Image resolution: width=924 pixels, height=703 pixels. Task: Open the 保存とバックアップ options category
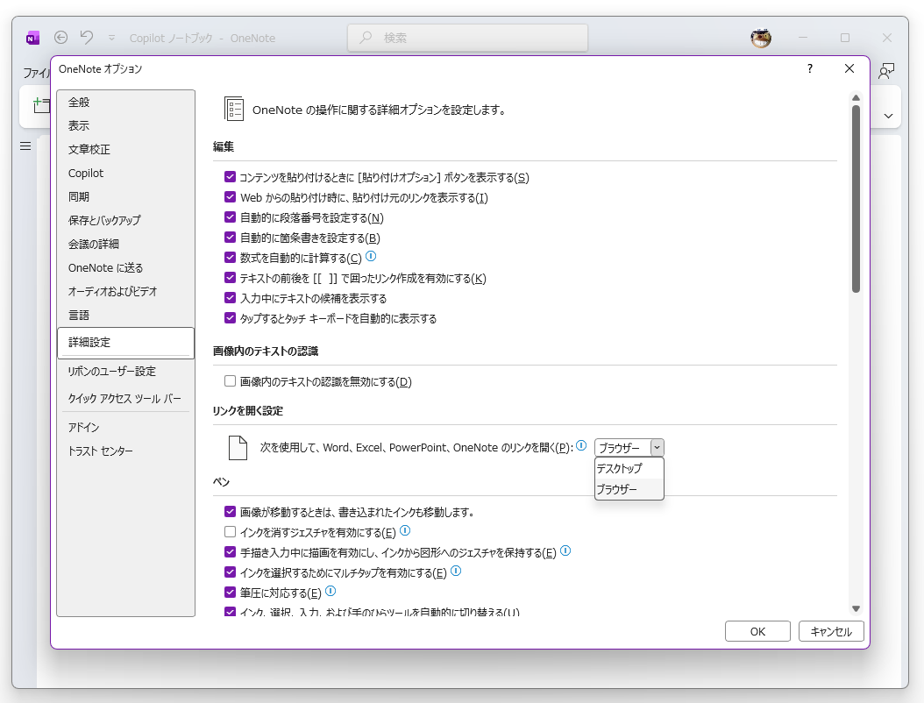tap(125, 220)
